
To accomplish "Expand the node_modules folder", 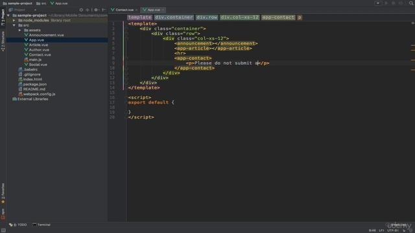I will tap(14, 20).
